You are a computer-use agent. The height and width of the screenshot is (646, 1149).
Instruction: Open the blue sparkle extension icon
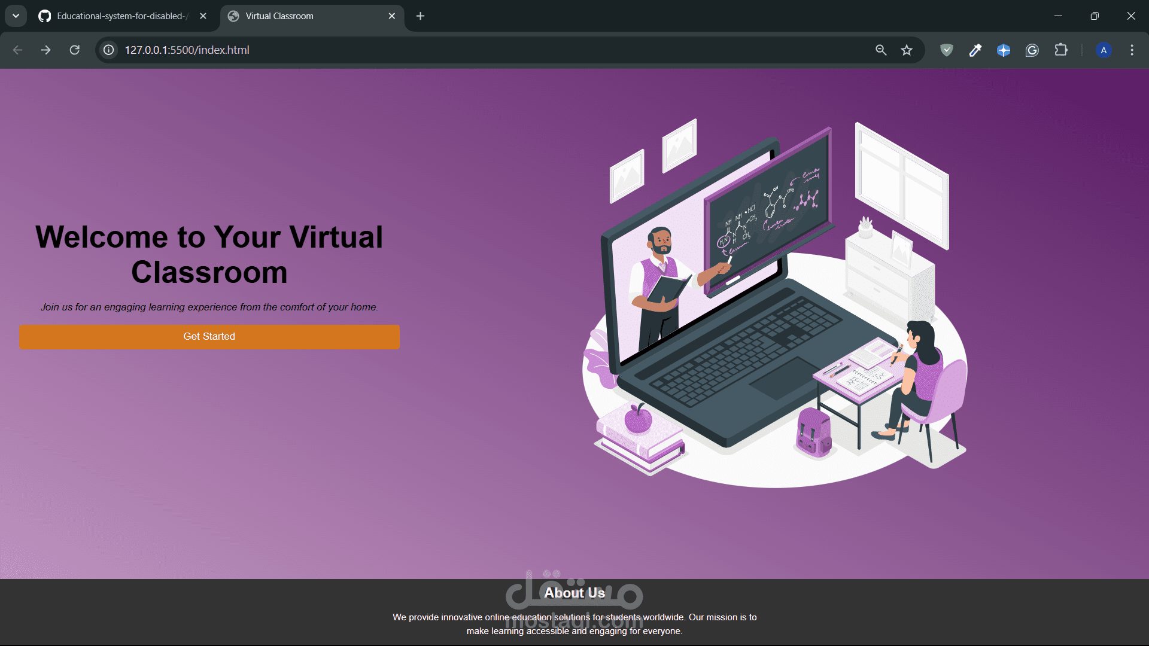pyautogui.click(x=1004, y=50)
